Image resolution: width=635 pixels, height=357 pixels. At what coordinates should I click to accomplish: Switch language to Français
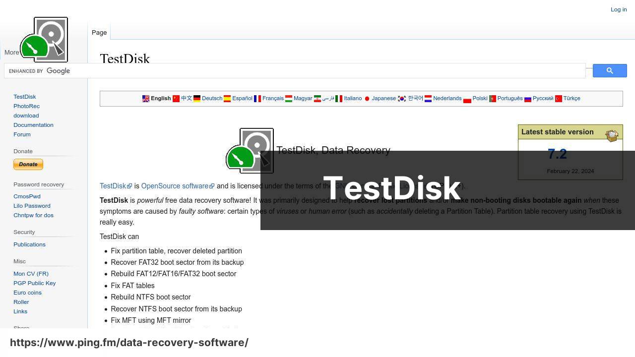click(273, 98)
